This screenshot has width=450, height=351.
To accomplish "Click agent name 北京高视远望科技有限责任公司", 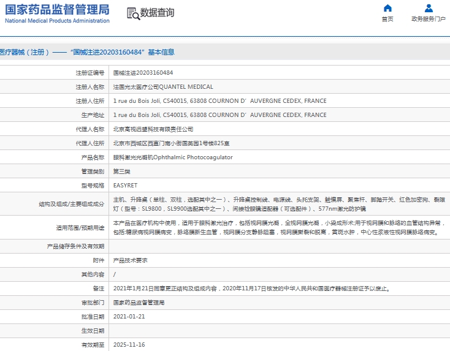I will point(153,129).
